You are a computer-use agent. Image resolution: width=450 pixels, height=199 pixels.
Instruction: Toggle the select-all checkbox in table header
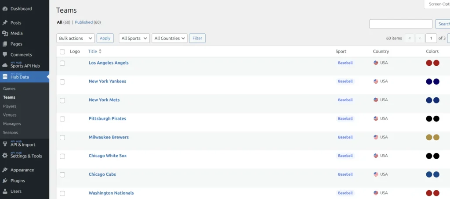(x=62, y=52)
